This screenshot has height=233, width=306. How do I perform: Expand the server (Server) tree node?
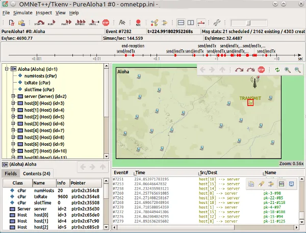[x=13, y=96]
